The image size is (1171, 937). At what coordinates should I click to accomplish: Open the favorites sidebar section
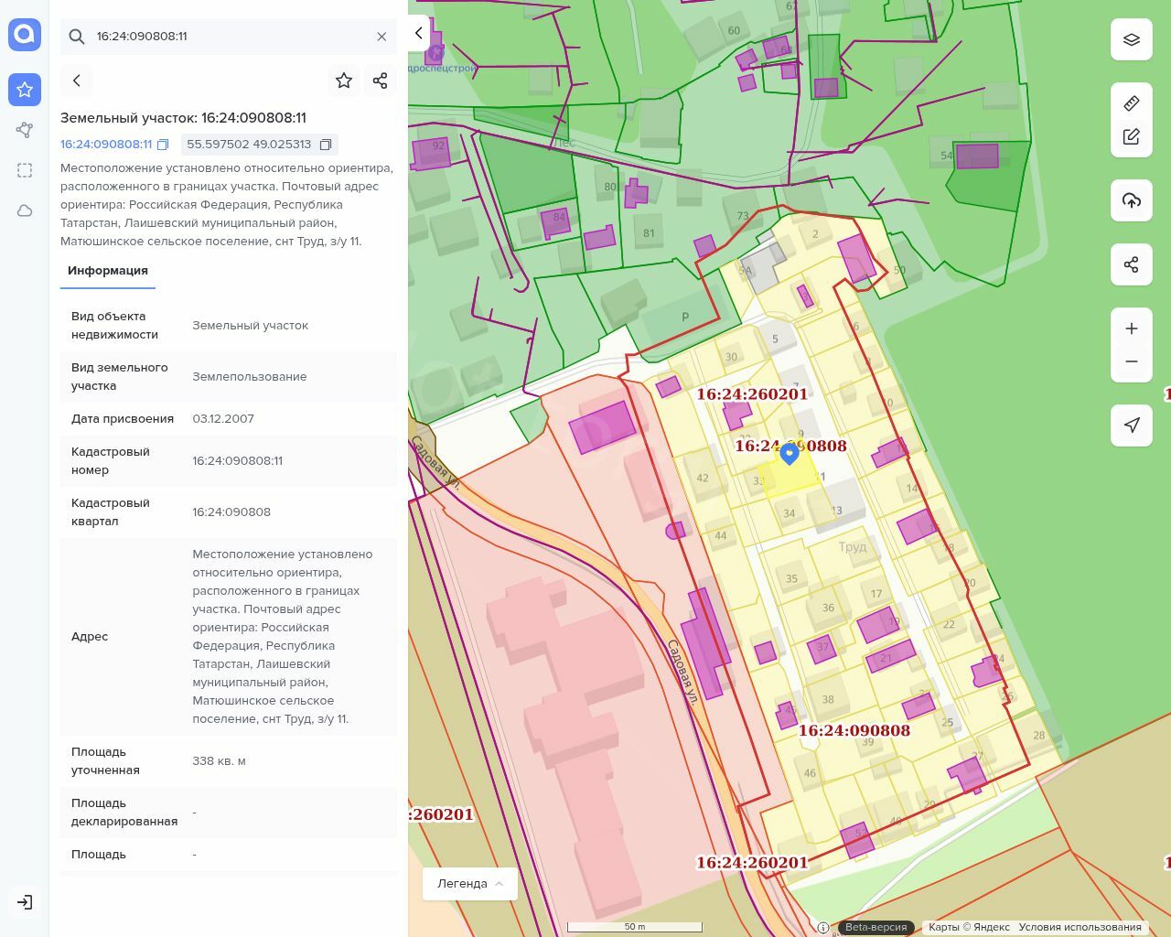coord(25,90)
